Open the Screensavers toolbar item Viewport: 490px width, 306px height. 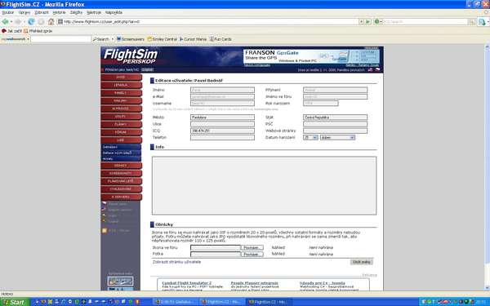click(x=131, y=39)
